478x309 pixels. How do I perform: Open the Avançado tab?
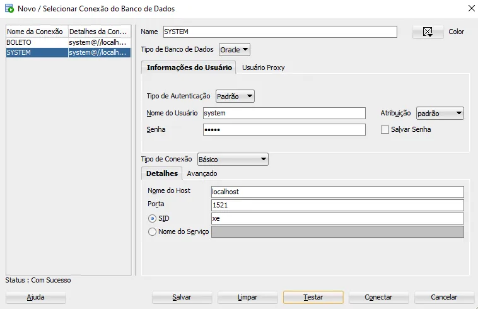coord(202,173)
